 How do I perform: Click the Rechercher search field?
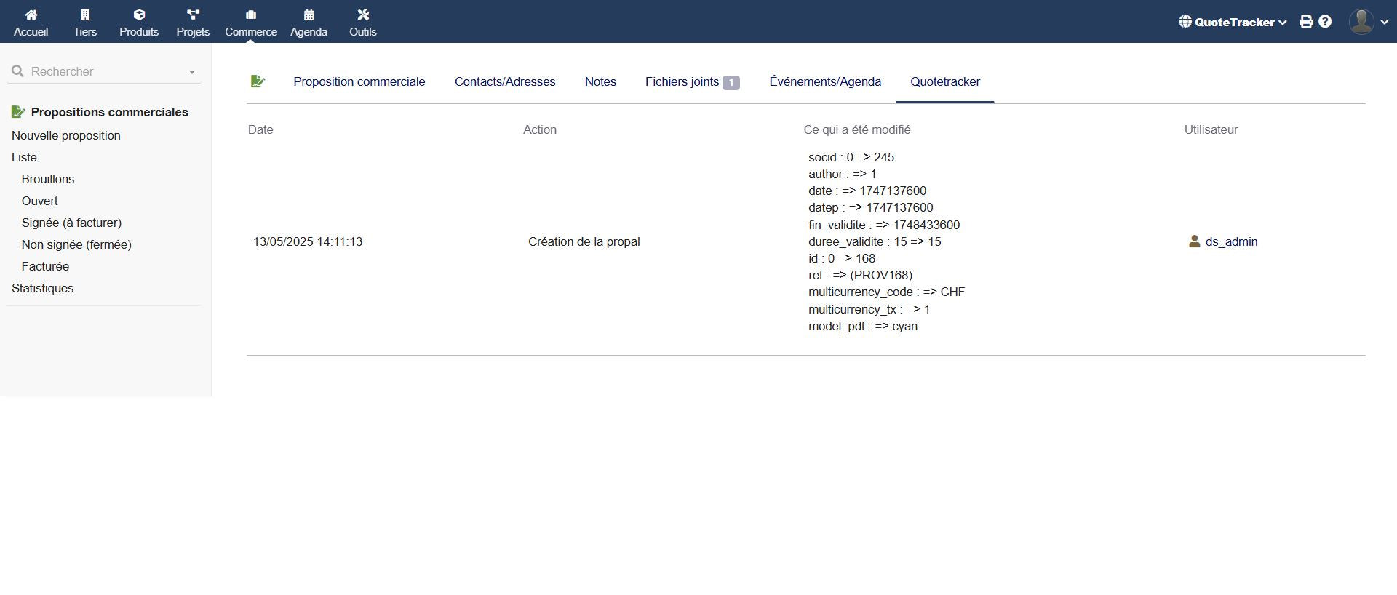pyautogui.click(x=102, y=72)
